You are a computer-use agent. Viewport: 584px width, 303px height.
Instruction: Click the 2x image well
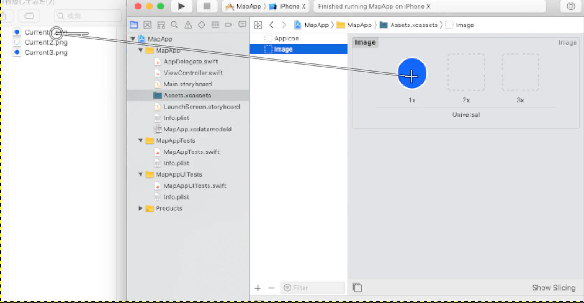pos(466,72)
